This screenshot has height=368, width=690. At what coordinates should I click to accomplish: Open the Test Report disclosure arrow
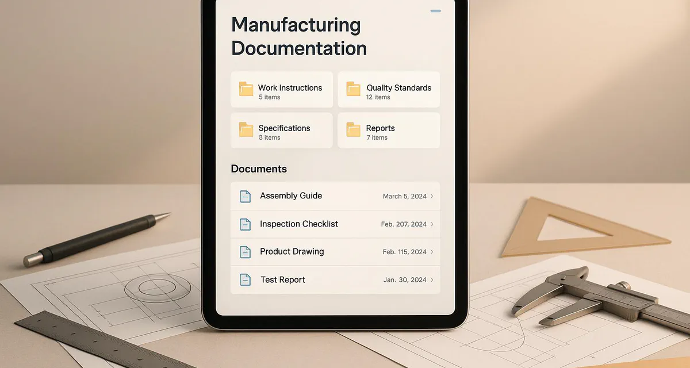pyautogui.click(x=431, y=279)
